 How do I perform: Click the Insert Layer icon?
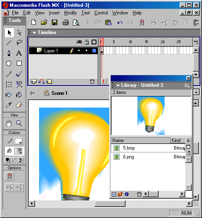point(33,82)
